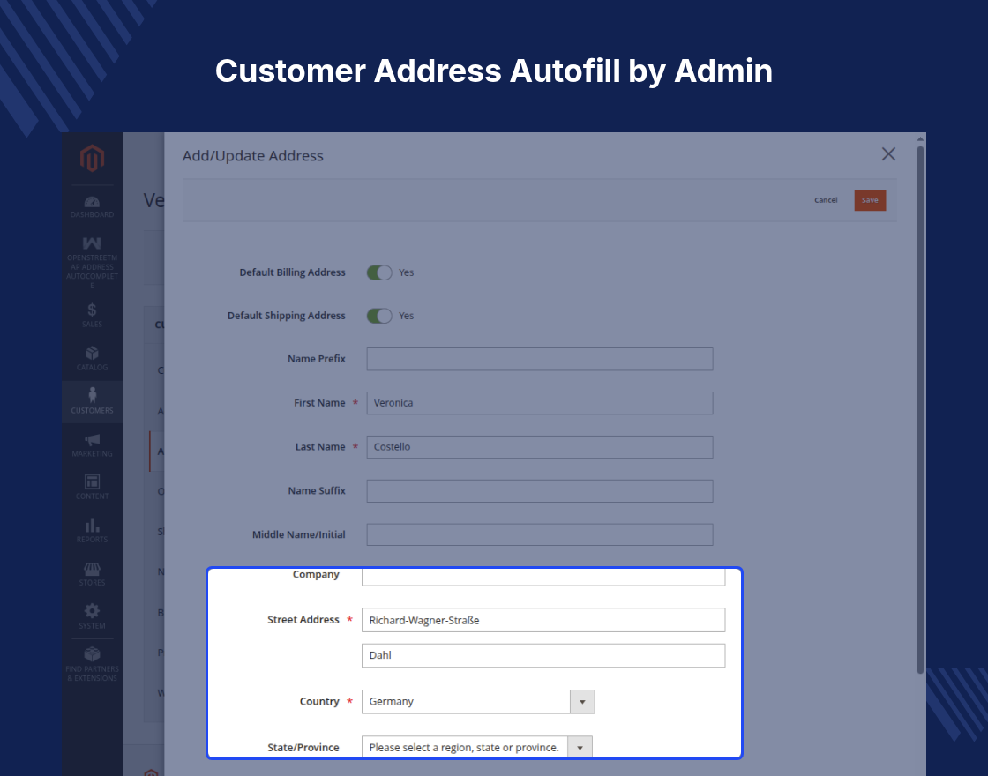
Task: Toggle the Default Billing Address switch
Action: 379,272
